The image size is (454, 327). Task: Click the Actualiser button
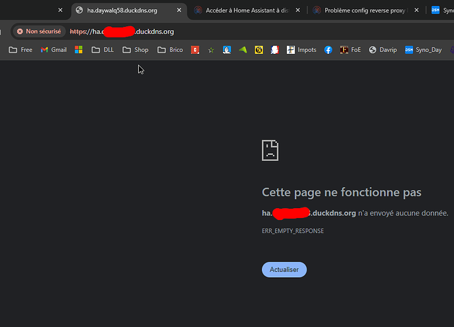coord(284,270)
